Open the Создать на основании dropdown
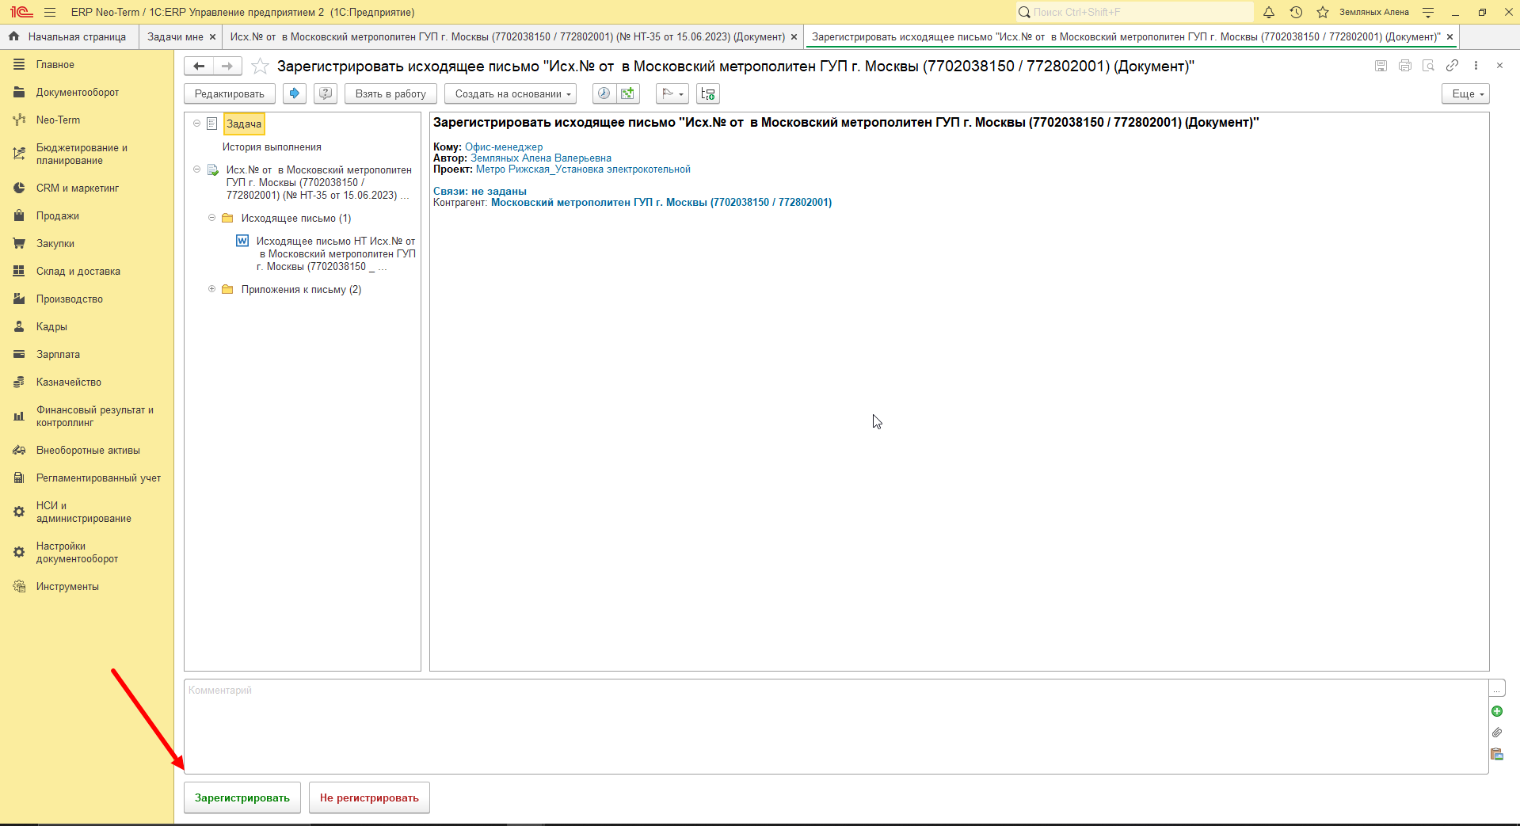1520x826 pixels. [x=511, y=93]
